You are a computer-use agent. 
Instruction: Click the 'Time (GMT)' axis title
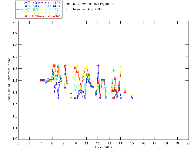coord(103,147)
